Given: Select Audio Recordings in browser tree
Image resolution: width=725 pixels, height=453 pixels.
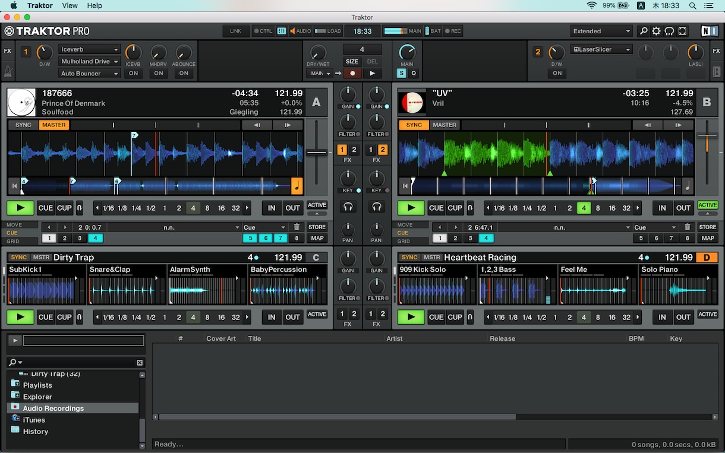Looking at the screenshot, I should (73, 408).
